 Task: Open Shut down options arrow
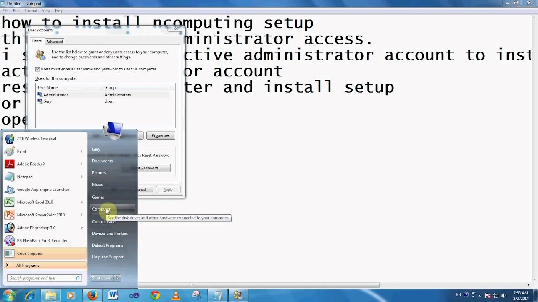(x=118, y=278)
